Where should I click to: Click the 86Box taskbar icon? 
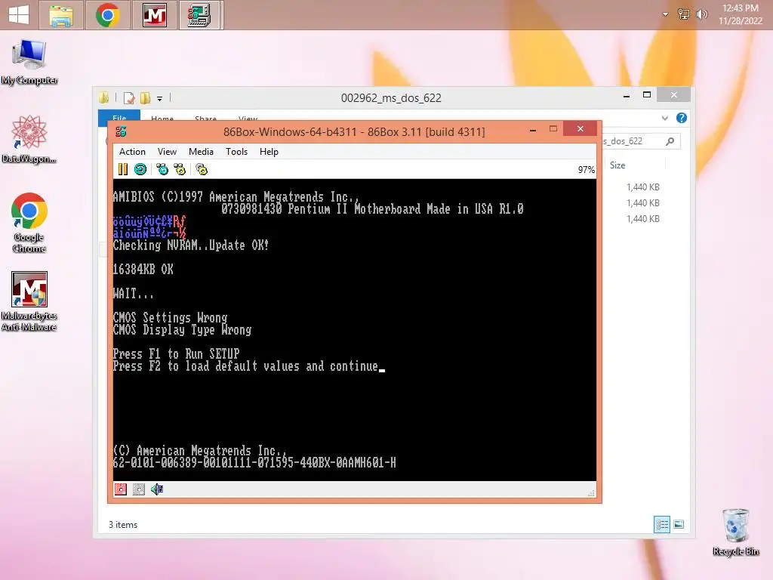pyautogui.click(x=201, y=15)
